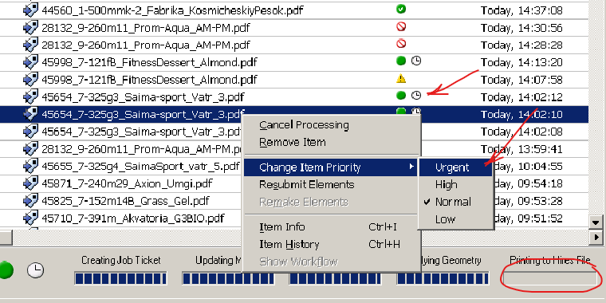Click file icon of Saima-sport_Vatr_3 row at 14:02:12

(x=30, y=96)
